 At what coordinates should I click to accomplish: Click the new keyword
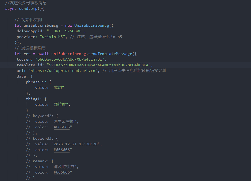click(x=69, y=25)
